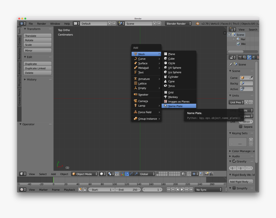Switch to the Physics tool shelf tab
The height and width of the screenshot is (218, 276).
point(19,82)
